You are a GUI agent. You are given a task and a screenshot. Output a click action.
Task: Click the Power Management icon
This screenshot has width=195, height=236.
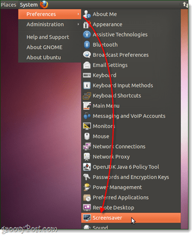[x=87, y=187]
